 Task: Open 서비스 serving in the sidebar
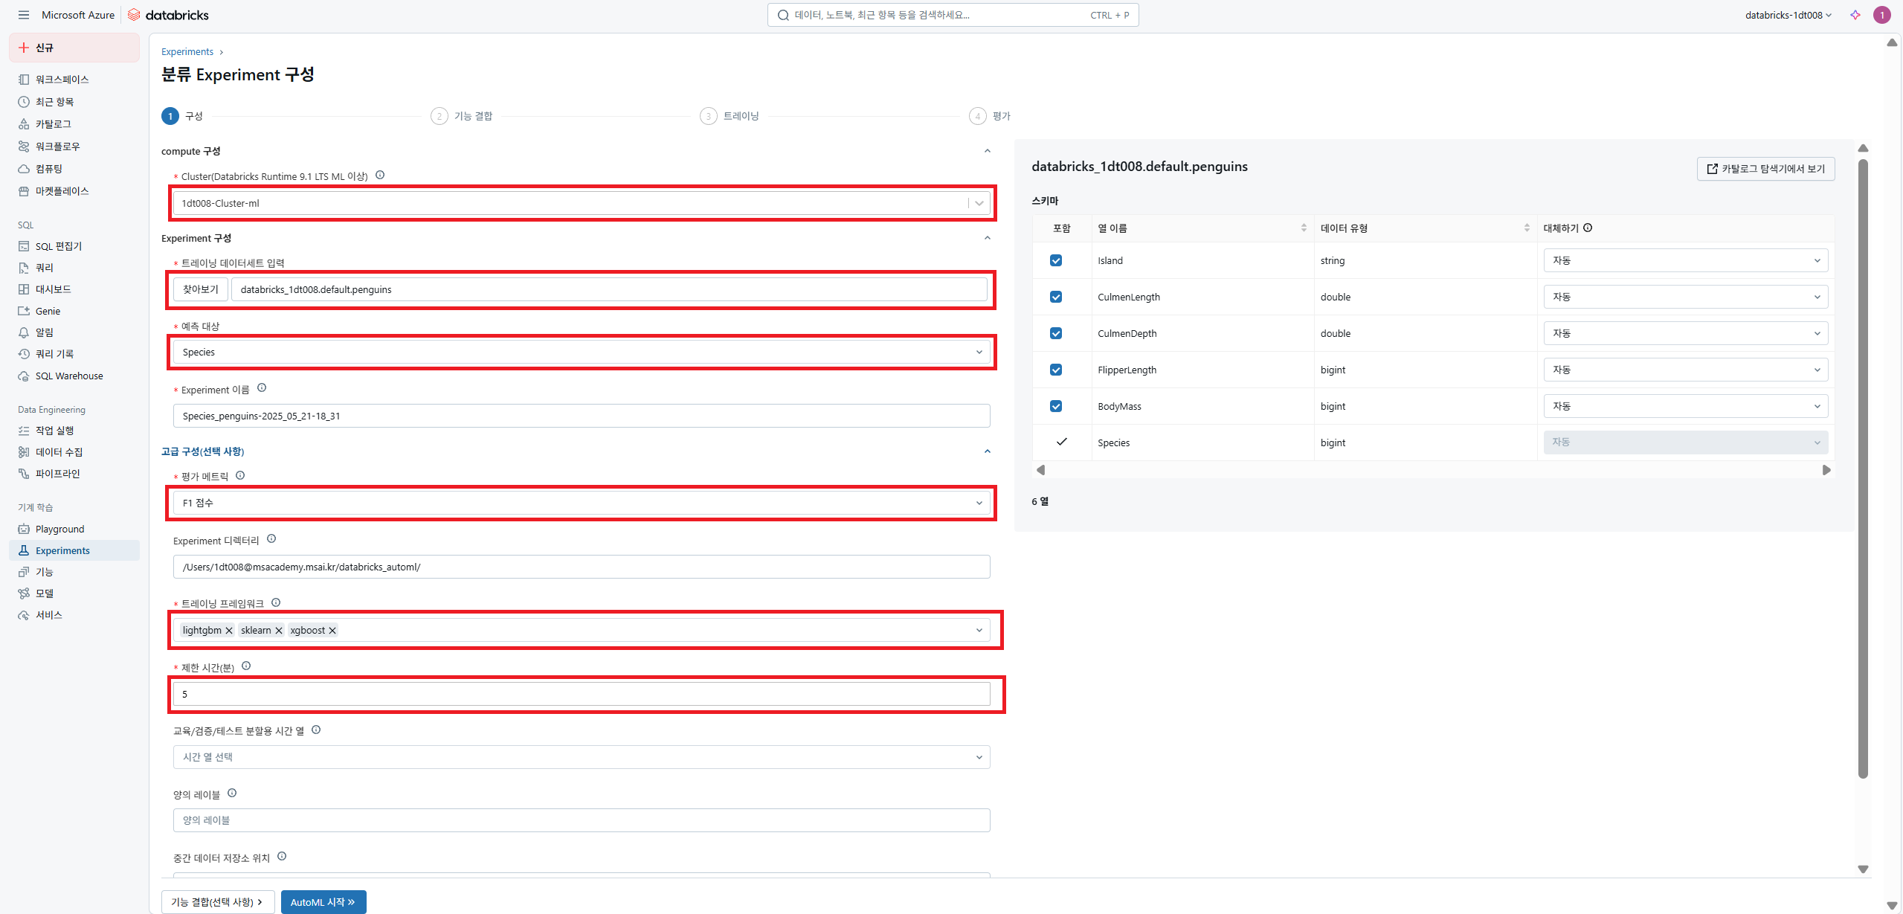pos(74,614)
